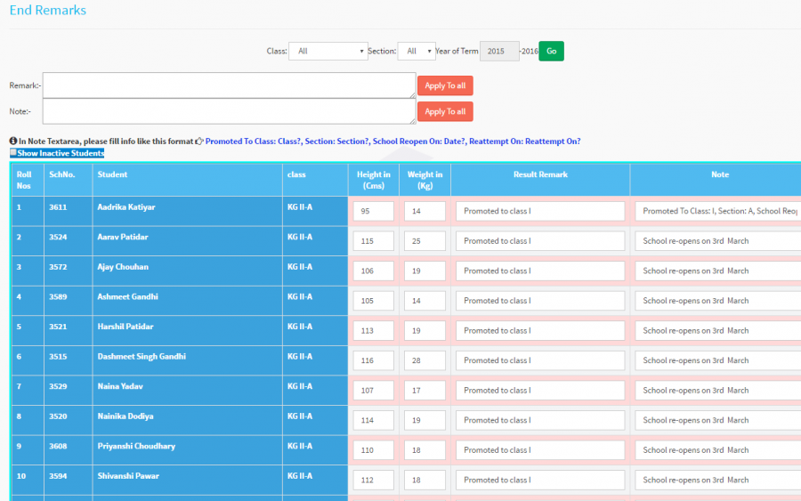Click Apply To all beside the Note box
Image resolution: width=801 pixels, height=501 pixels.
point(445,111)
